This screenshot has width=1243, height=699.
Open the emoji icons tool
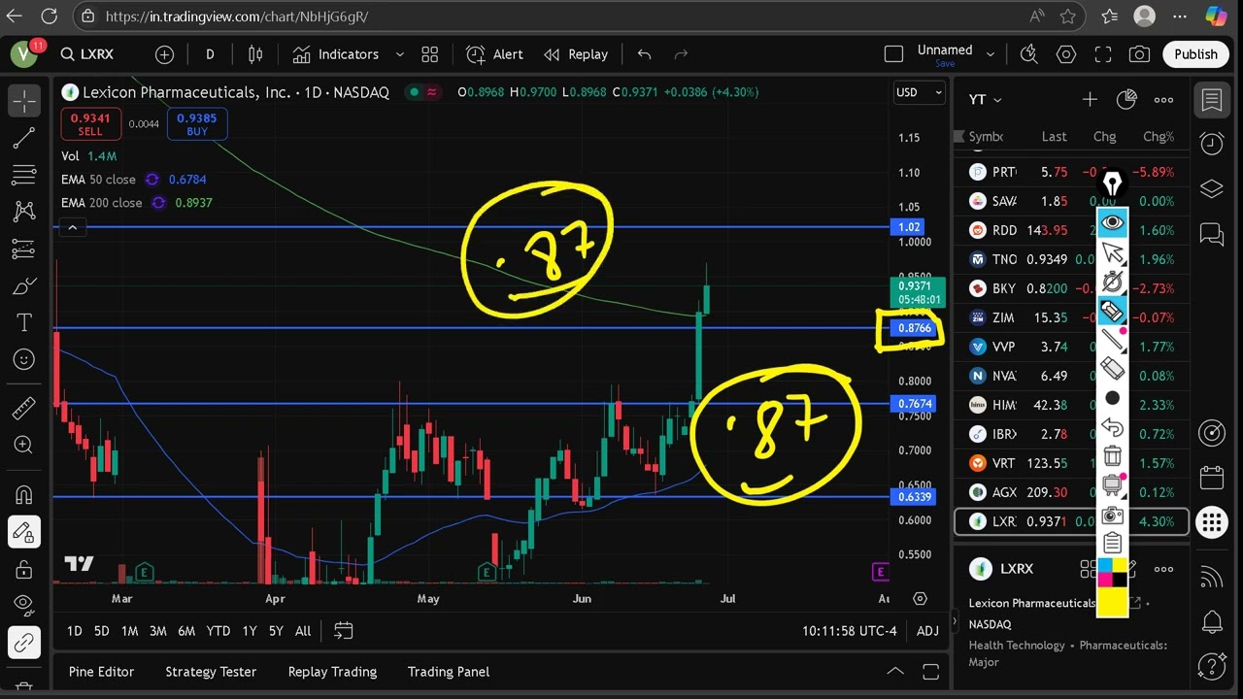[x=24, y=359]
